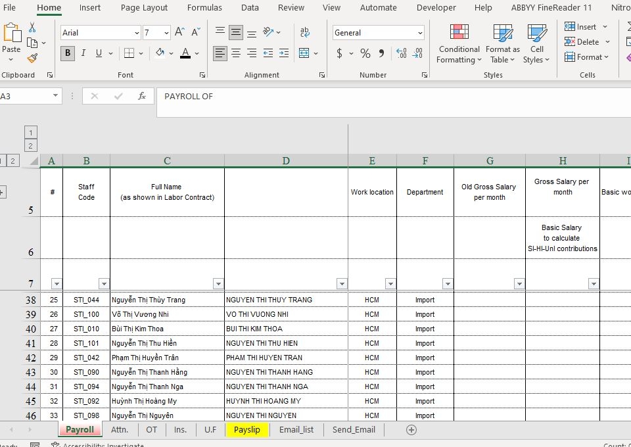631x447 pixels.
Task: Apply center horizontal alignment
Action: coord(236,53)
